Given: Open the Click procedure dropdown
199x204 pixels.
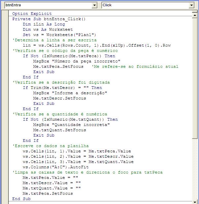Looking at the screenshot, I should point(191,5).
